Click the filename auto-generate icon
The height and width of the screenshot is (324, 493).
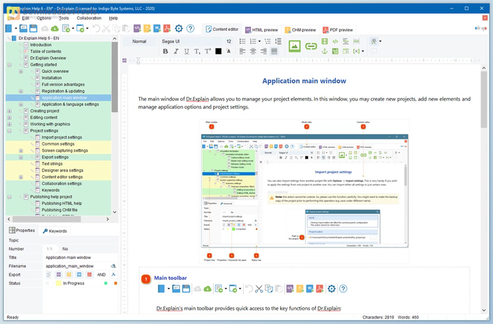coord(113,266)
